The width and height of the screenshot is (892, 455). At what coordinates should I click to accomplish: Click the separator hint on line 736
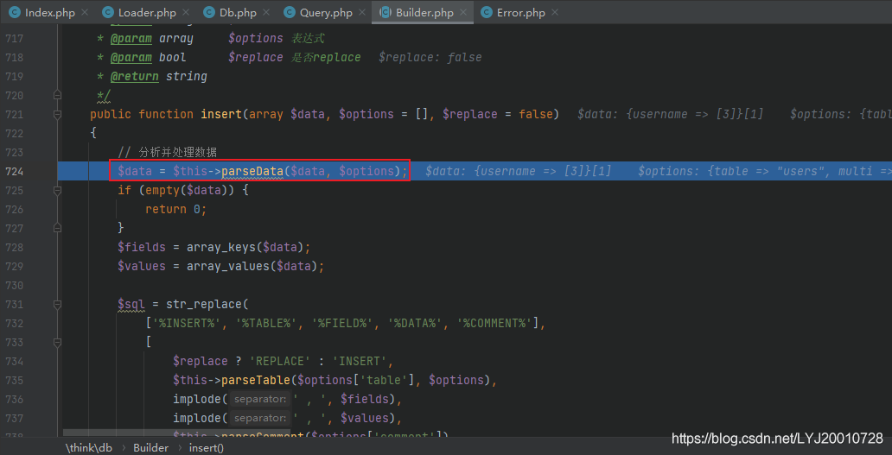pos(260,400)
